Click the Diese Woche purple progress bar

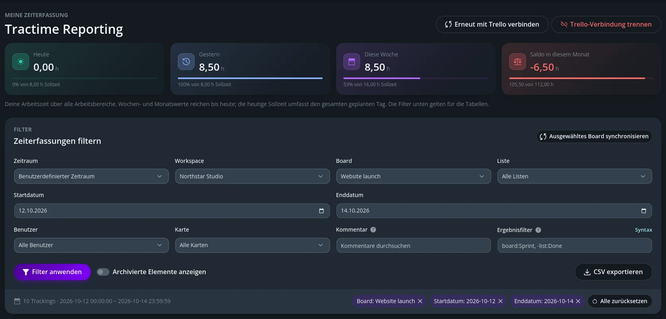382,78
